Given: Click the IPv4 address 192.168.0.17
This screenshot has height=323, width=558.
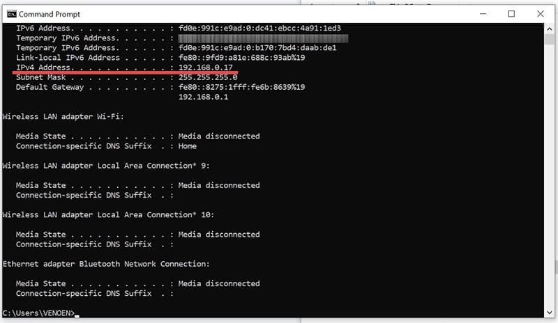Looking at the screenshot, I should point(206,68).
